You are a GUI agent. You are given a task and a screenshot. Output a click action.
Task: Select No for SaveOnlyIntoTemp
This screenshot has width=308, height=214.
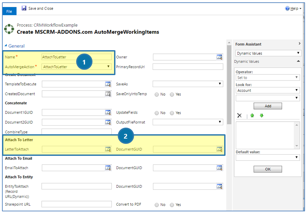[157, 94]
